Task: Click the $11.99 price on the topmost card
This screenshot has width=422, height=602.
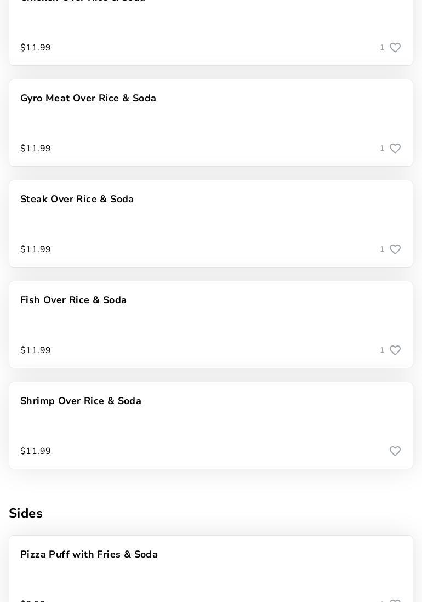Action: pyautogui.click(x=36, y=48)
